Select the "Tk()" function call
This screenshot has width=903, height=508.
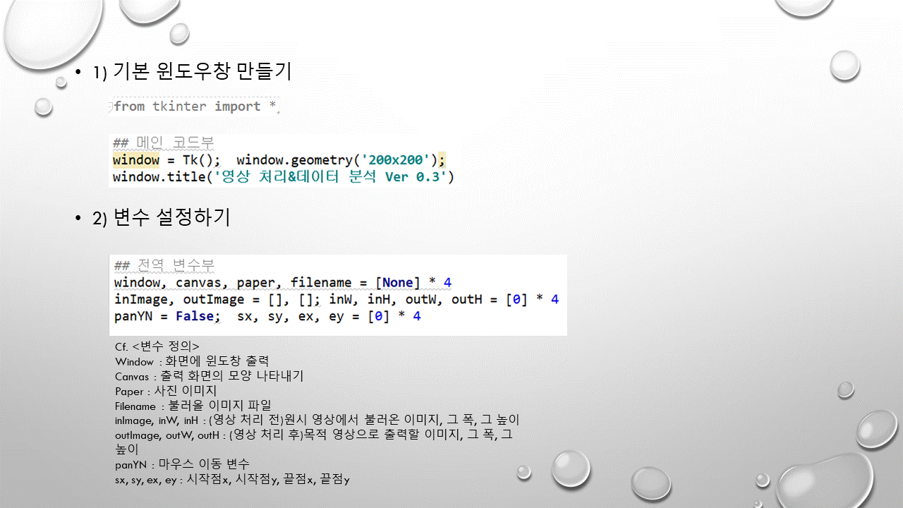click(x=197, y=159)
